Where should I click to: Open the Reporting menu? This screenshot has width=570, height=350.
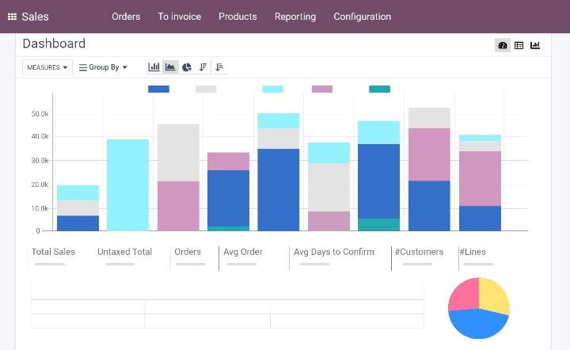[294, 17]
